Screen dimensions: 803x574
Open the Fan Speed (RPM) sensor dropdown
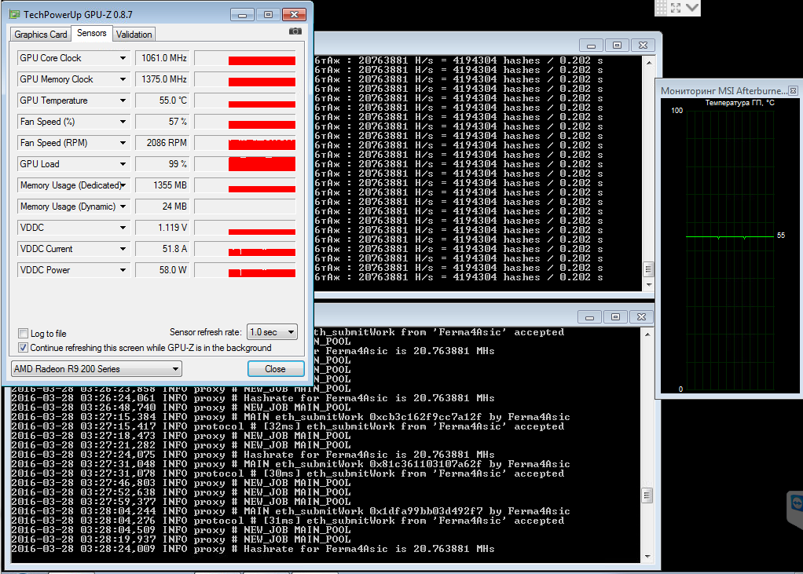click(x=123, y=143)
